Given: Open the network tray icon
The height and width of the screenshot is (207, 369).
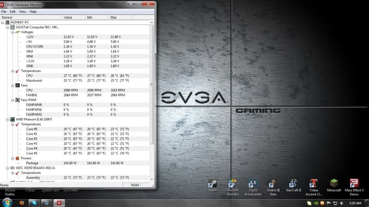Looking at the screenshot, I should tap(335, 203).
